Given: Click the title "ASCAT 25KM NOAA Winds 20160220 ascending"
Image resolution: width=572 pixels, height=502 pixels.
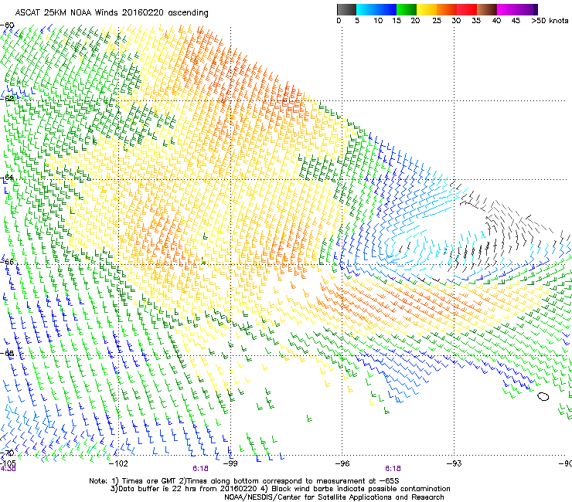Looking at the screenshot, I should (111, 13).
